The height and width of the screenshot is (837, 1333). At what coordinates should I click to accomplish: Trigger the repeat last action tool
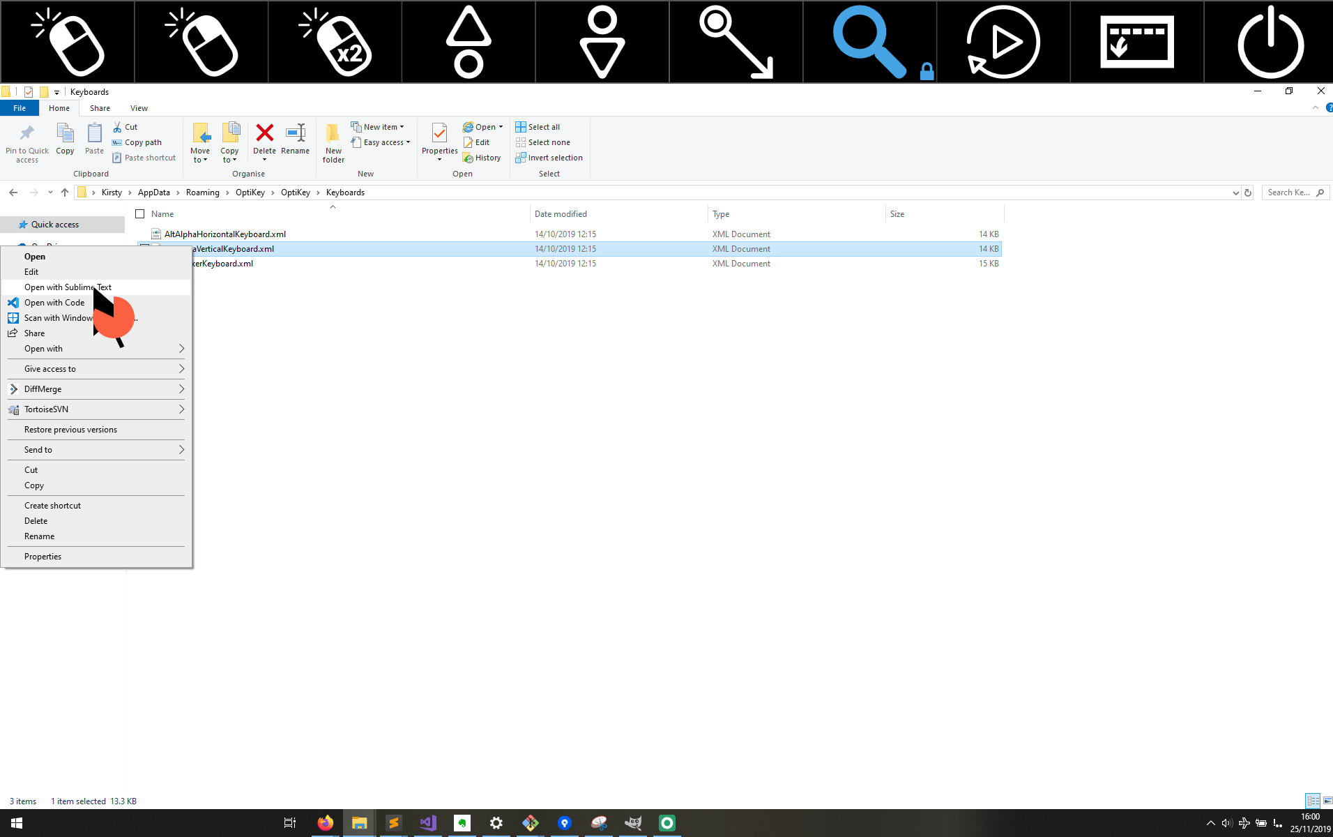tap(1003, 42)
